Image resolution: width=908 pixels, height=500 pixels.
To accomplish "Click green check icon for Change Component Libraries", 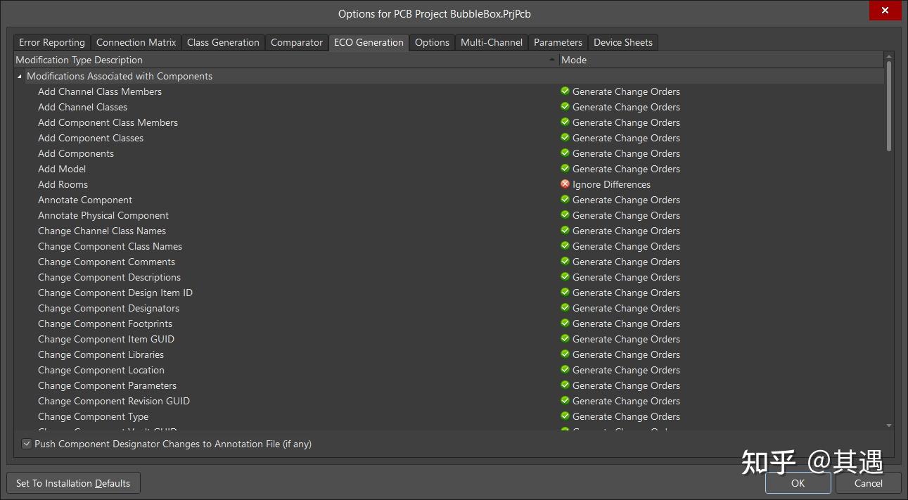I will point(565,354).
